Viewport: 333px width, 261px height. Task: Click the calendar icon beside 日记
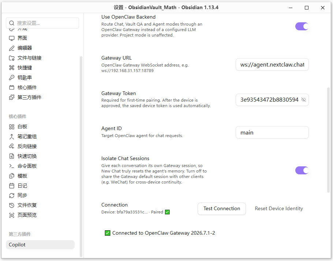point(12,186)
